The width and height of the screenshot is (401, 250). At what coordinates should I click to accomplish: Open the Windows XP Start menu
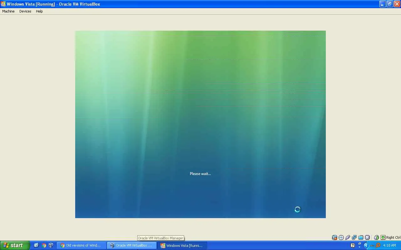[15, 245]
